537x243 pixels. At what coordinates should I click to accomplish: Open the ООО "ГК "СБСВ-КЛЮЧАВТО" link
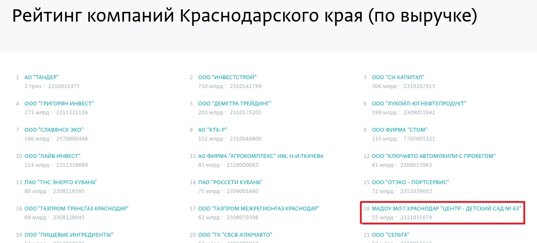pos(235,235)
